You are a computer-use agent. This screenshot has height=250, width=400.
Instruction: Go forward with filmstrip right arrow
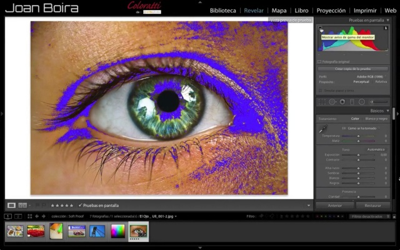click(44, 216)
